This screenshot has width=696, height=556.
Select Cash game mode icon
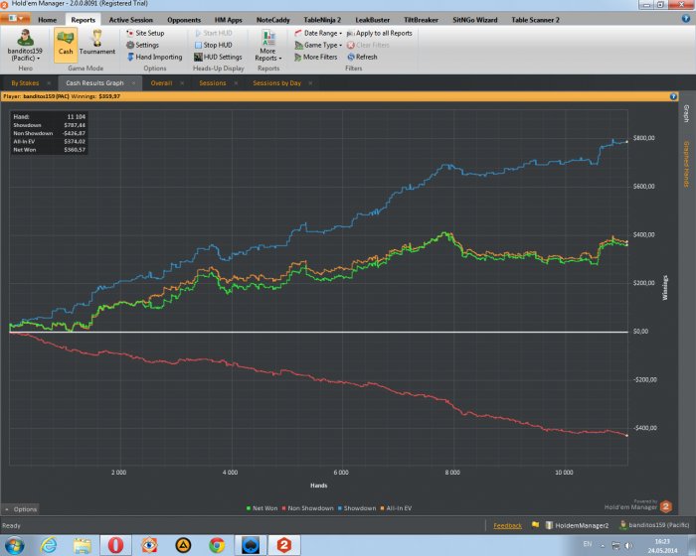pos(67,42)
